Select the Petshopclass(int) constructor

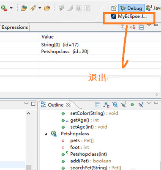(88, 154)
